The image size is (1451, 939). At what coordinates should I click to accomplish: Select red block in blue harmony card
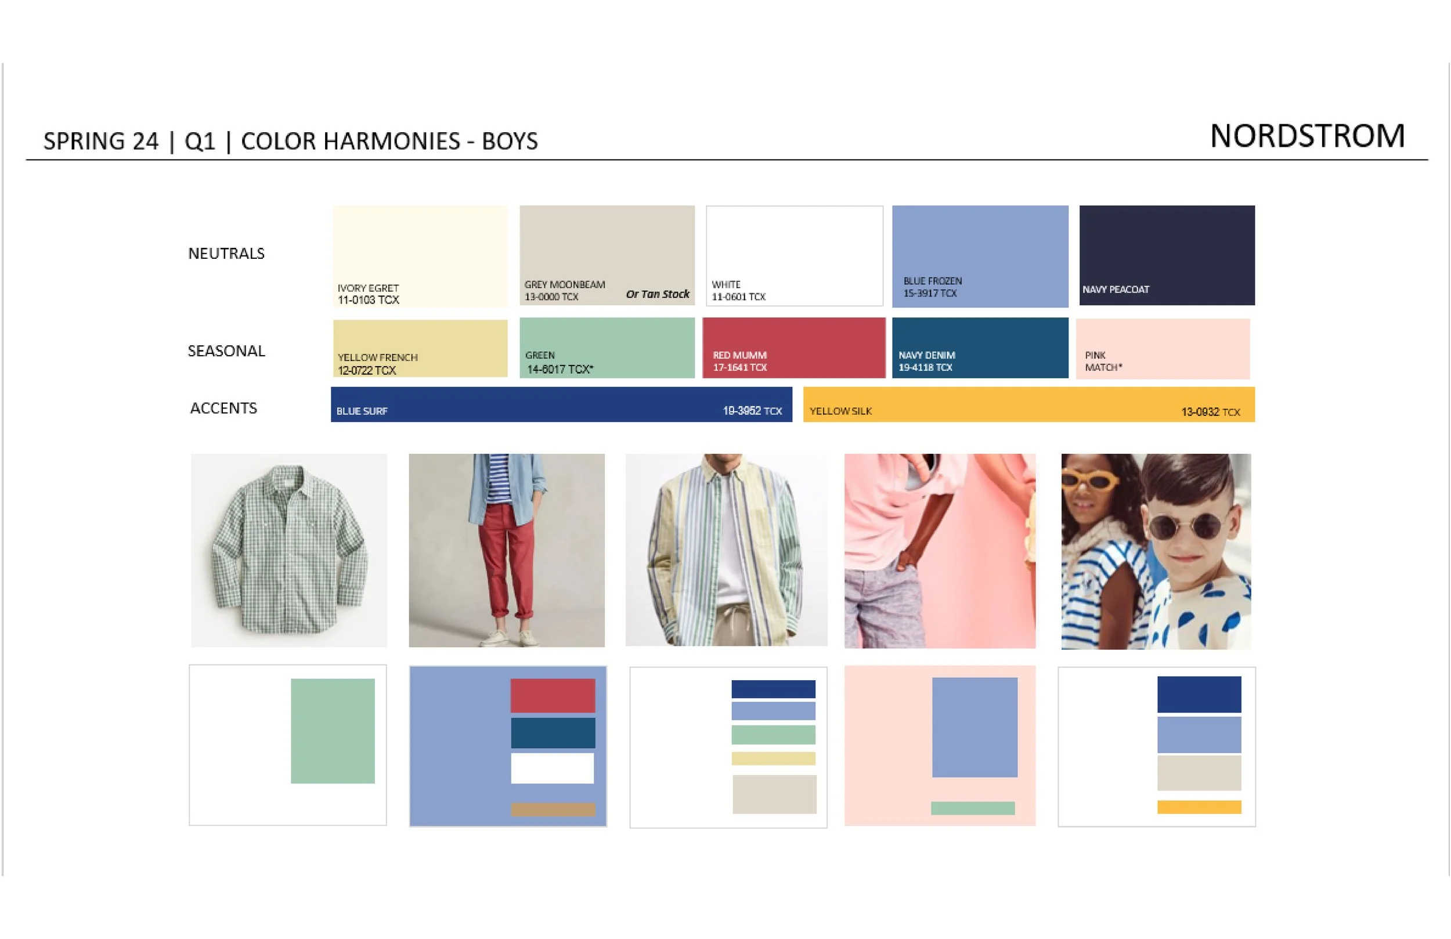pos(553,695)
